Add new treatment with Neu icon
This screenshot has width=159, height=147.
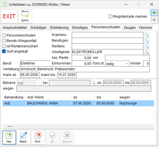9,138
